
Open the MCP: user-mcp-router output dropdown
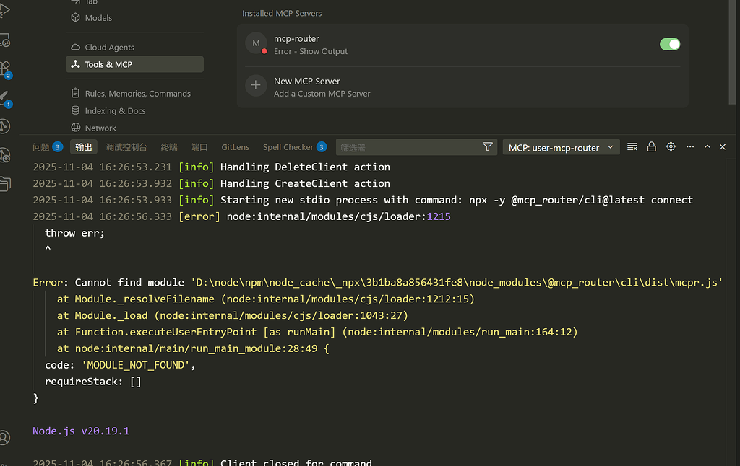561,147
